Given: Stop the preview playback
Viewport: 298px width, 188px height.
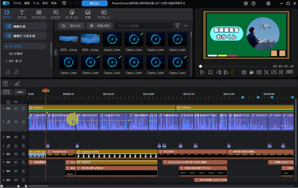Looking at the screenshot, I should point(210,72).
